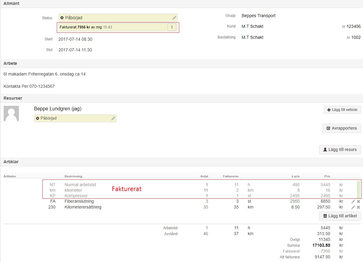Screen dimensions: 363x262
Task: Click the checkmark icon on the Avrapportera button
Action: [x=329, y=128]
